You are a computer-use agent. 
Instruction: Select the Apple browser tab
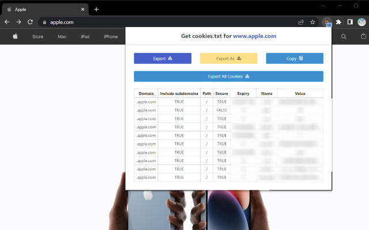coord(45,9)
